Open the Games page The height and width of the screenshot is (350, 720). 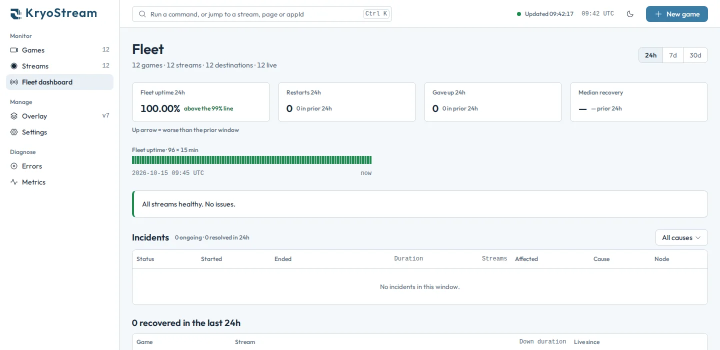[x=60, y=50]
